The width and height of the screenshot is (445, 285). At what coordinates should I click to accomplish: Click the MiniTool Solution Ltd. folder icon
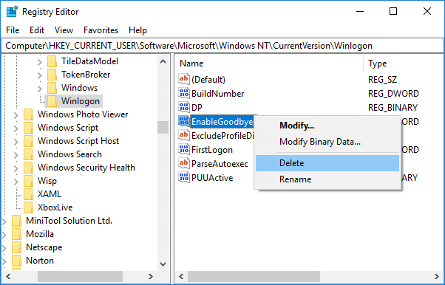pos(16,221)
